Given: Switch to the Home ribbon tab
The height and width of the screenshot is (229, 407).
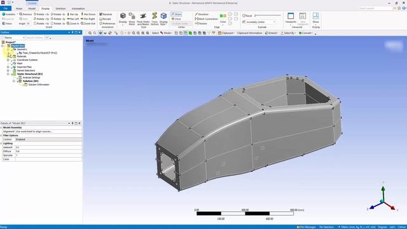Looking at the screenshot, I should (x=19, y=8).
